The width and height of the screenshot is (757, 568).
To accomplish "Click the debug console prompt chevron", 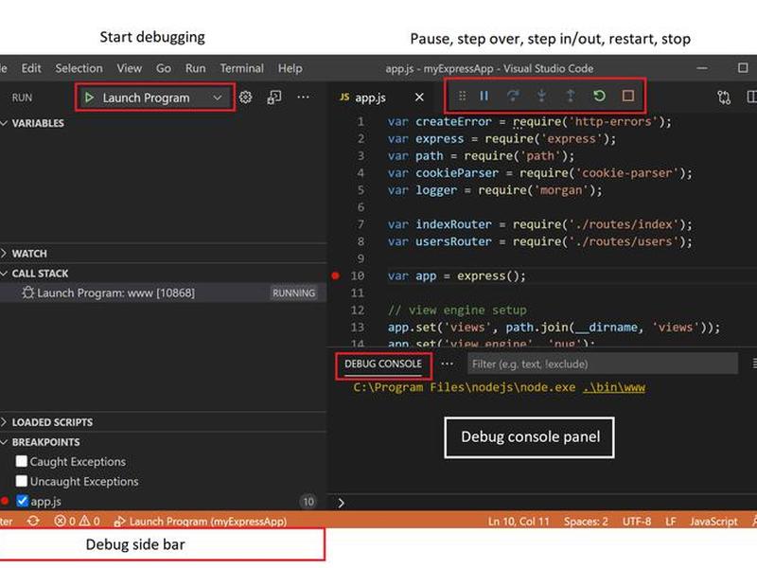I will click(341, 503).
